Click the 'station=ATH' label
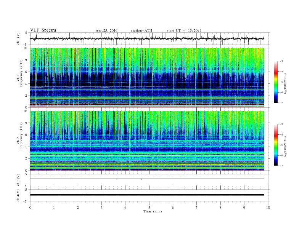302x233 pixels. 141,30
